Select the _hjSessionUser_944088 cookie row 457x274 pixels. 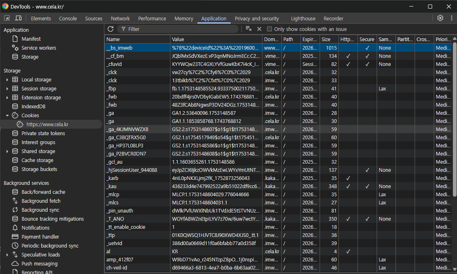coord(132,170)
